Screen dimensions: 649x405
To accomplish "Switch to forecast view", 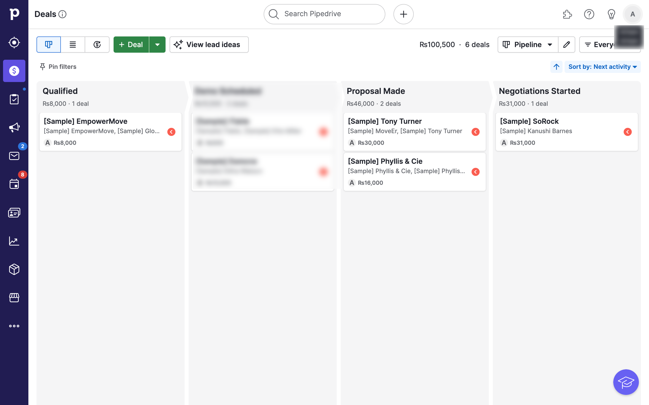I will 97,45.
